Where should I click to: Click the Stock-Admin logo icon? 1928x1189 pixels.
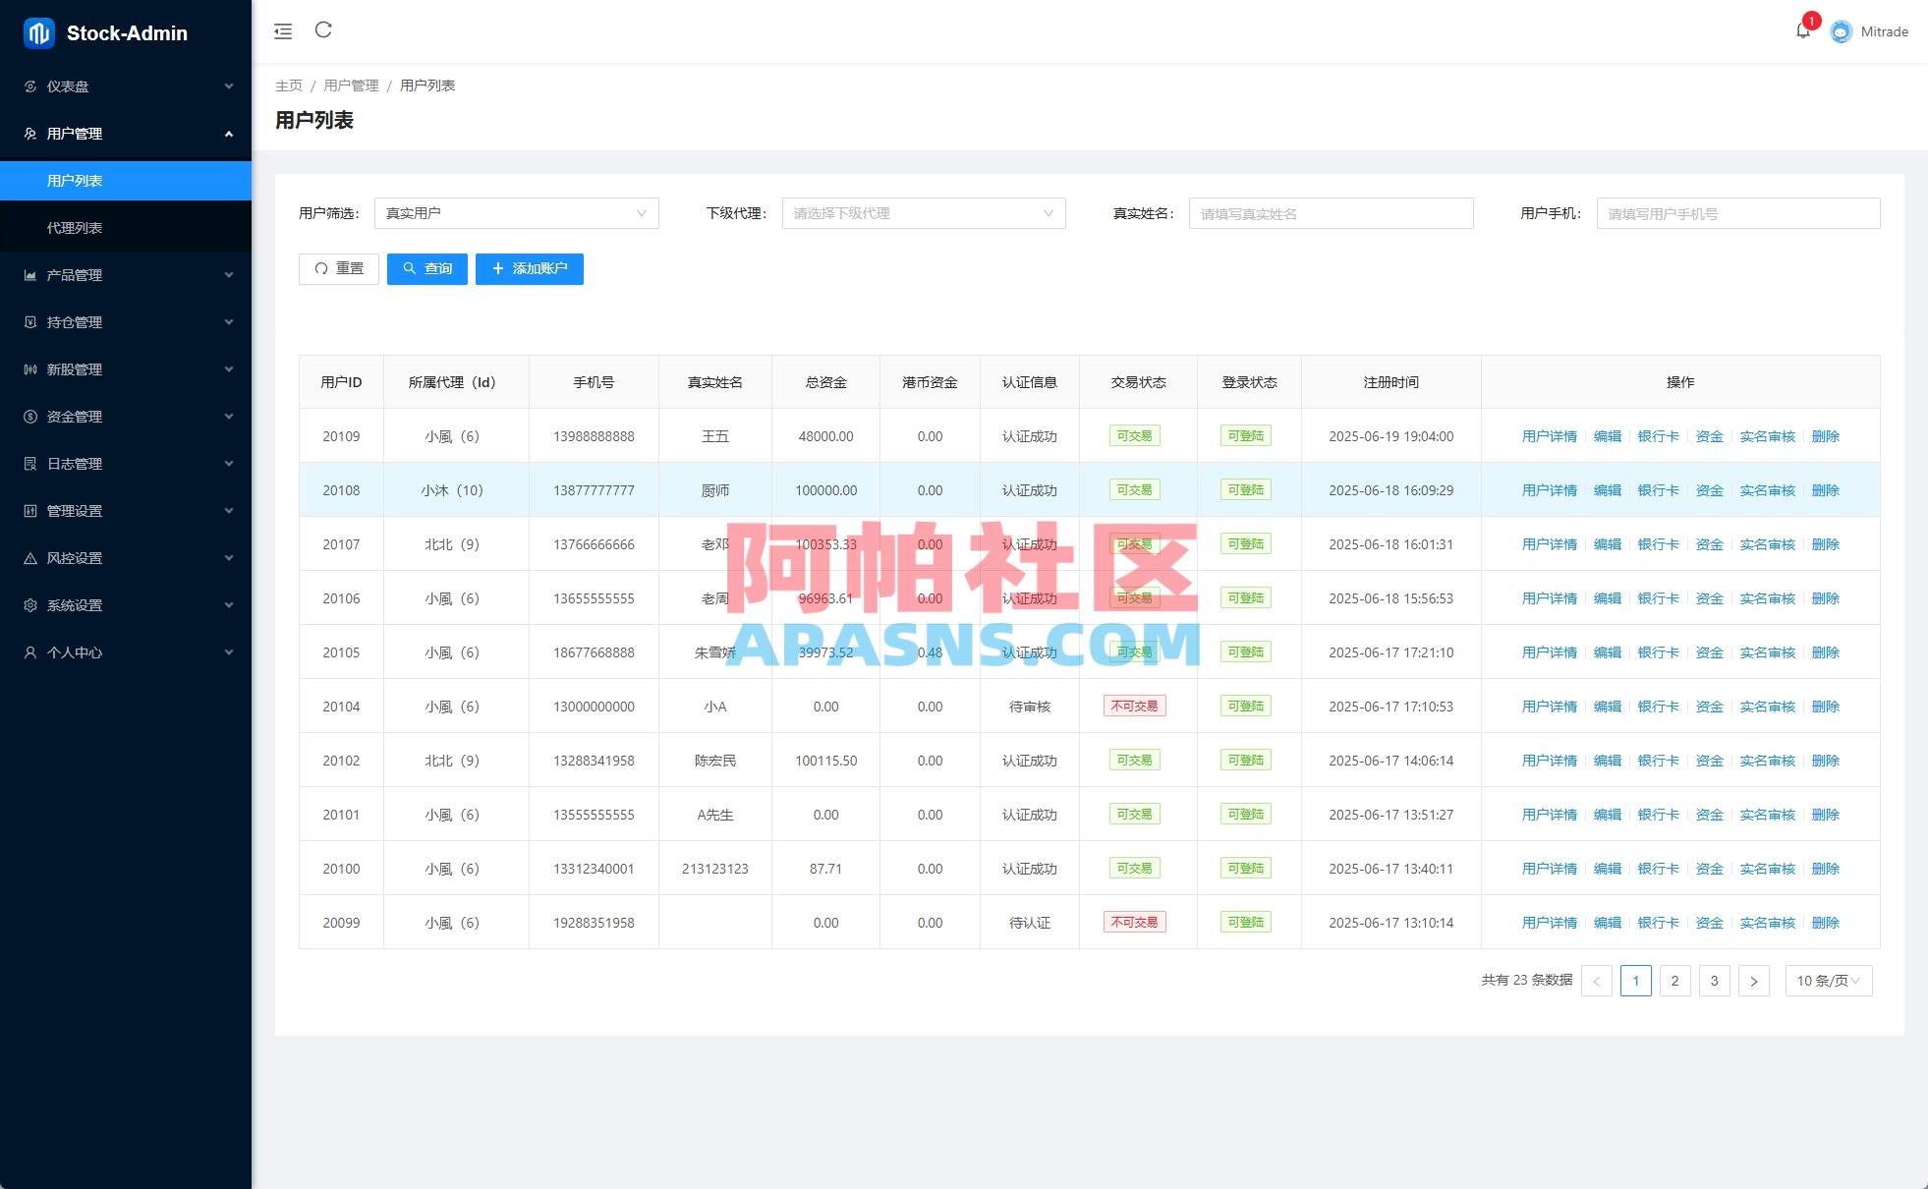click(x=39, y=33)
